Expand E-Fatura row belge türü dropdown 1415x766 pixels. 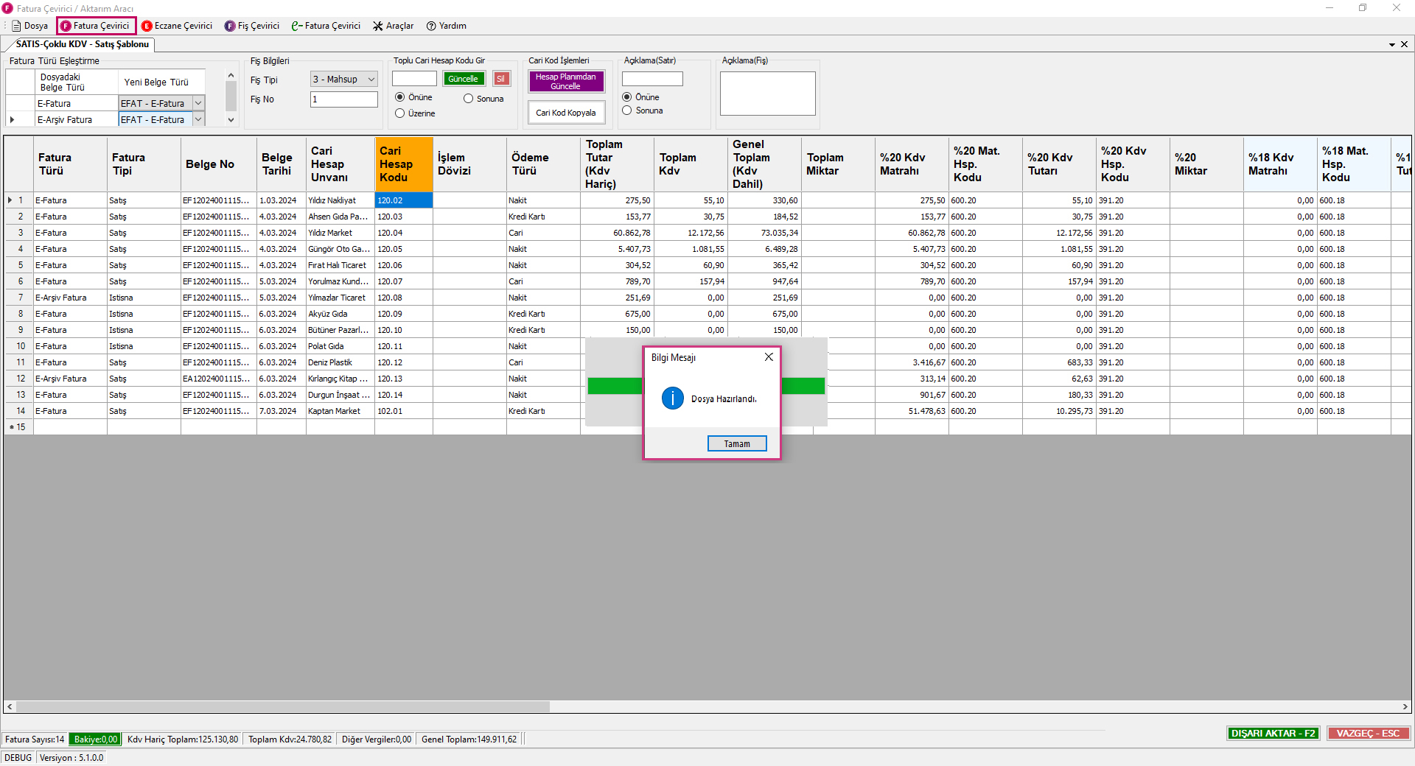(198, 103)
